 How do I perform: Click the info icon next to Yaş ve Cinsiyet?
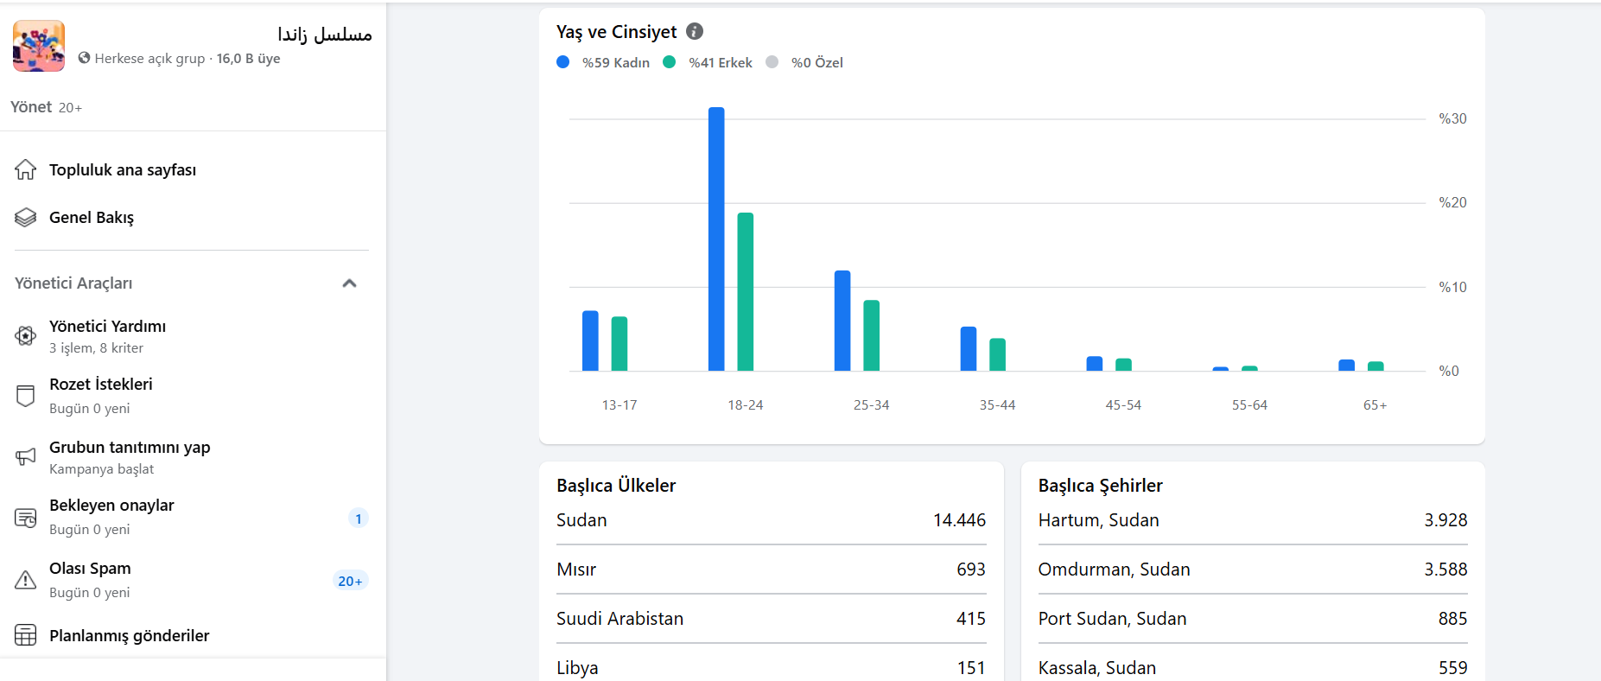pos(695,31)
